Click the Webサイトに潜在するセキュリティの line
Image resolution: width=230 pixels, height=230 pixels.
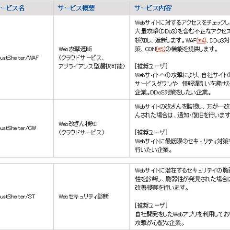182,171
